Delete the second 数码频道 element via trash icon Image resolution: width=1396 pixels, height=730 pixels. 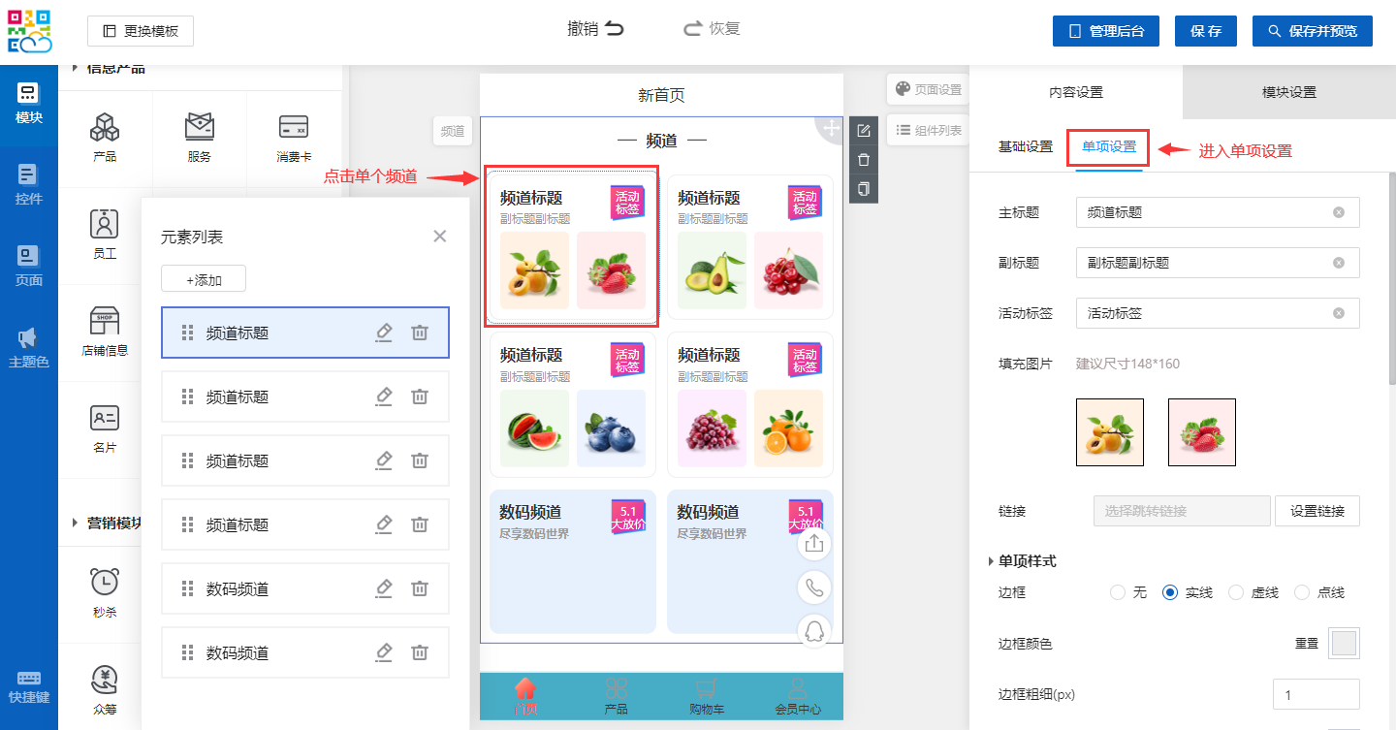[x=420, y=652]
